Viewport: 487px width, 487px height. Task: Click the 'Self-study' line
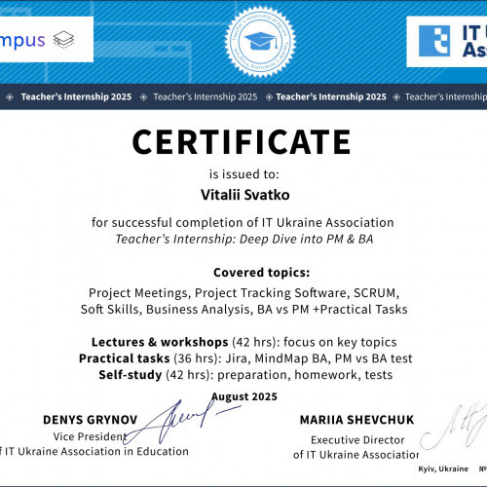pyautogui.click(x=245, y=375)
